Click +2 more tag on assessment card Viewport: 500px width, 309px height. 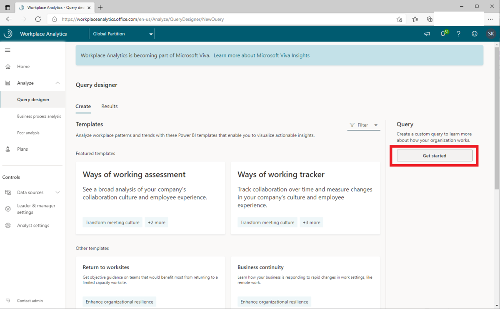(157, 222)
